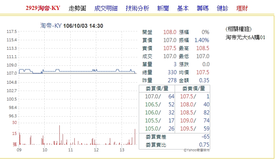Image resolution: width=275 pixels, height=159 pixels.
Task: Click the ask row 109.0/ 74
Action: (195, 121)
